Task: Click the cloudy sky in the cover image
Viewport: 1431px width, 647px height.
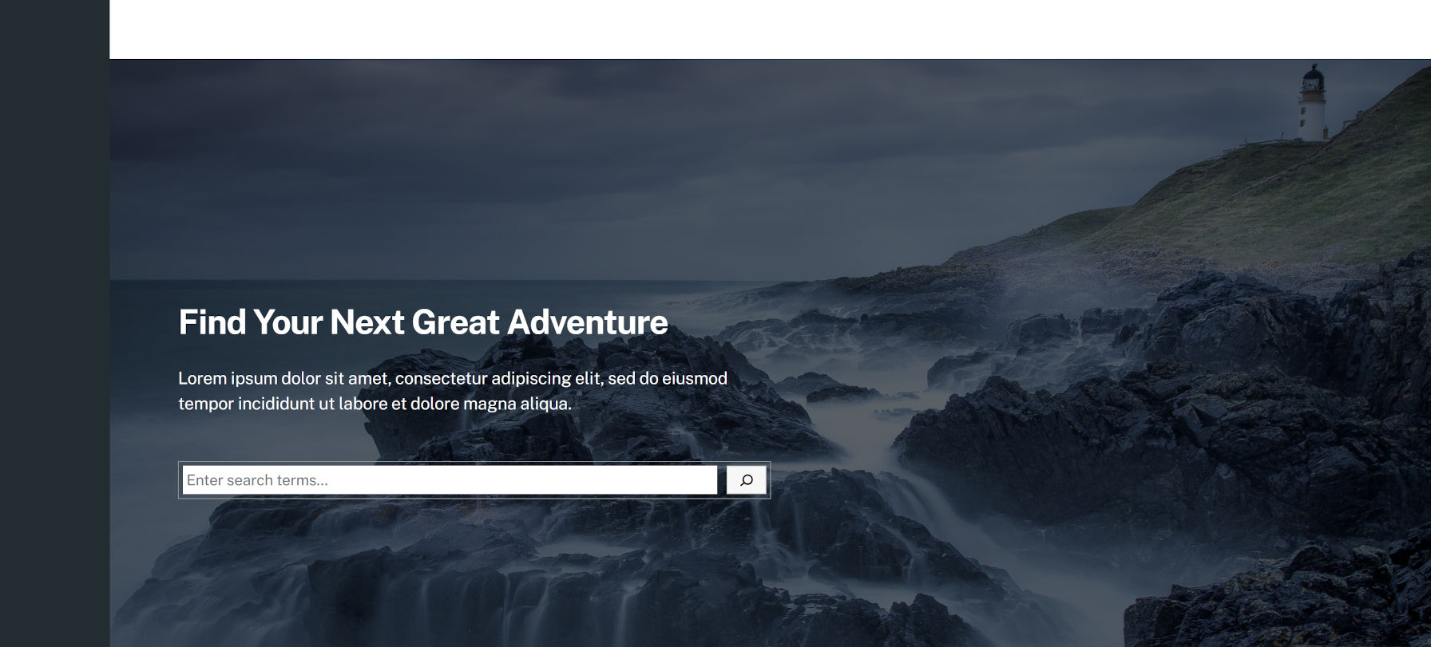Action: pyautogui.click(x=559, y=160)
